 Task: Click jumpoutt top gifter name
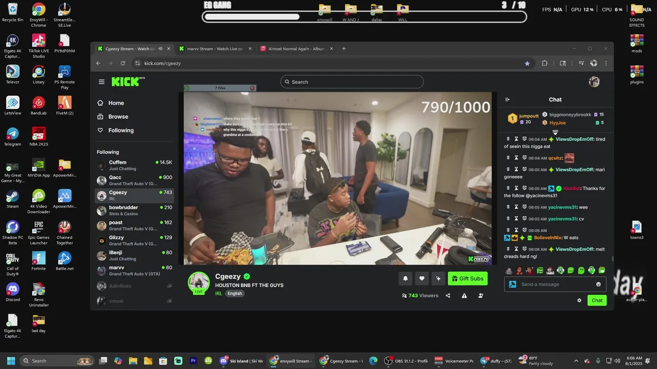pyautogui.click(x=529, y=116)
